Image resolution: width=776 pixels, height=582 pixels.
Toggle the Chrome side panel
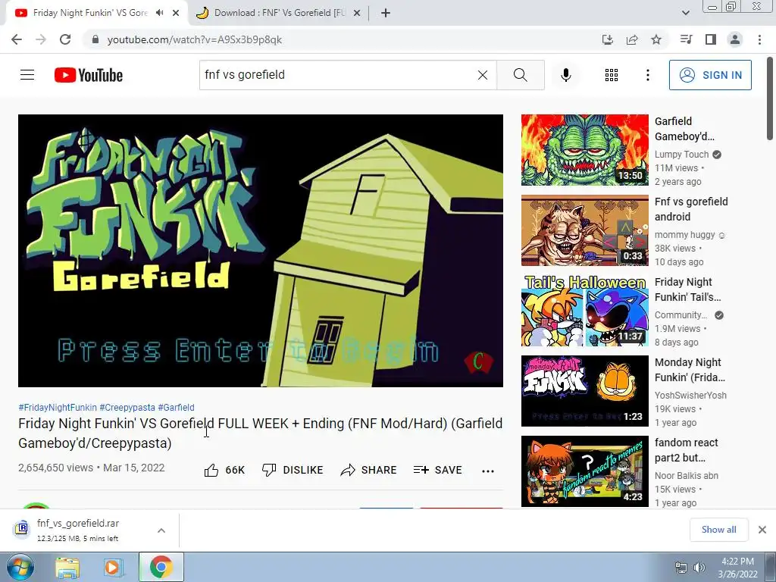coord(711,39)
